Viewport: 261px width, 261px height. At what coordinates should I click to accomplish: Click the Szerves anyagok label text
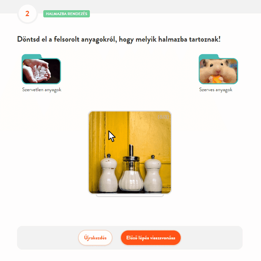[216, 90]
